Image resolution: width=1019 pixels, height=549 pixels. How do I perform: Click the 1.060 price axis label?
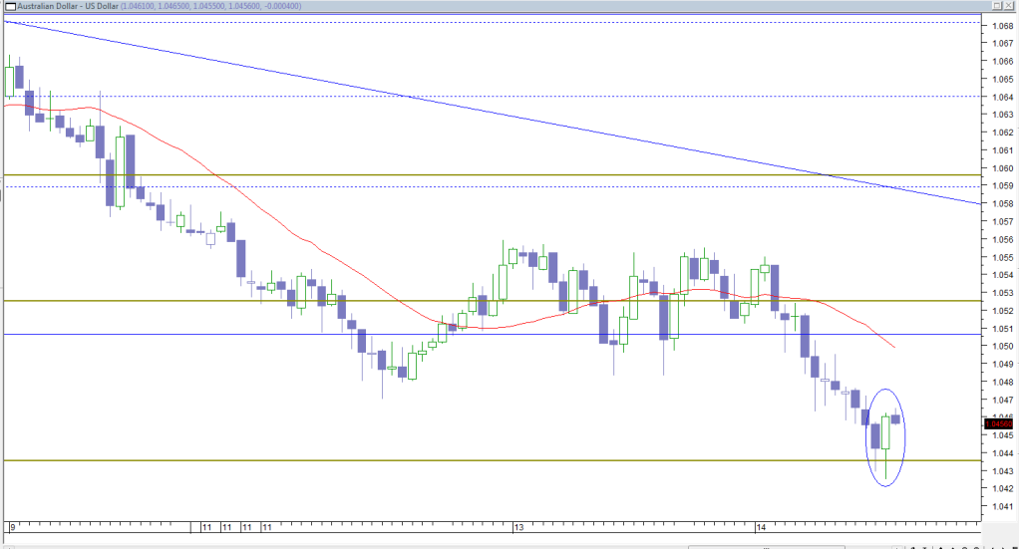click(x=1002, y=168)
